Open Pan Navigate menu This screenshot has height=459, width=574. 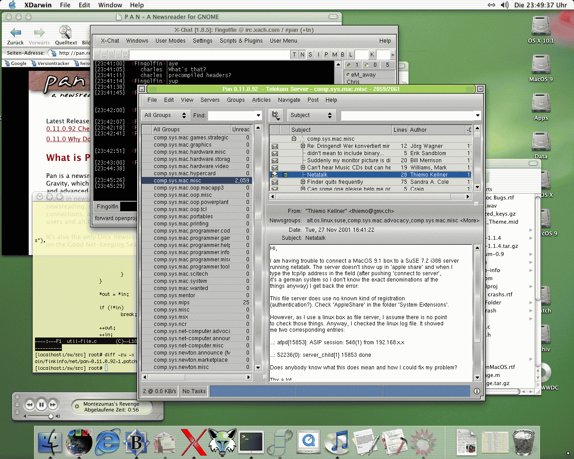coord(289,100)
